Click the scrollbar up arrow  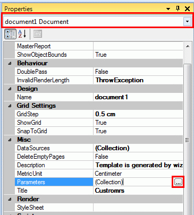pyautogui.click(x=188, y=46)
